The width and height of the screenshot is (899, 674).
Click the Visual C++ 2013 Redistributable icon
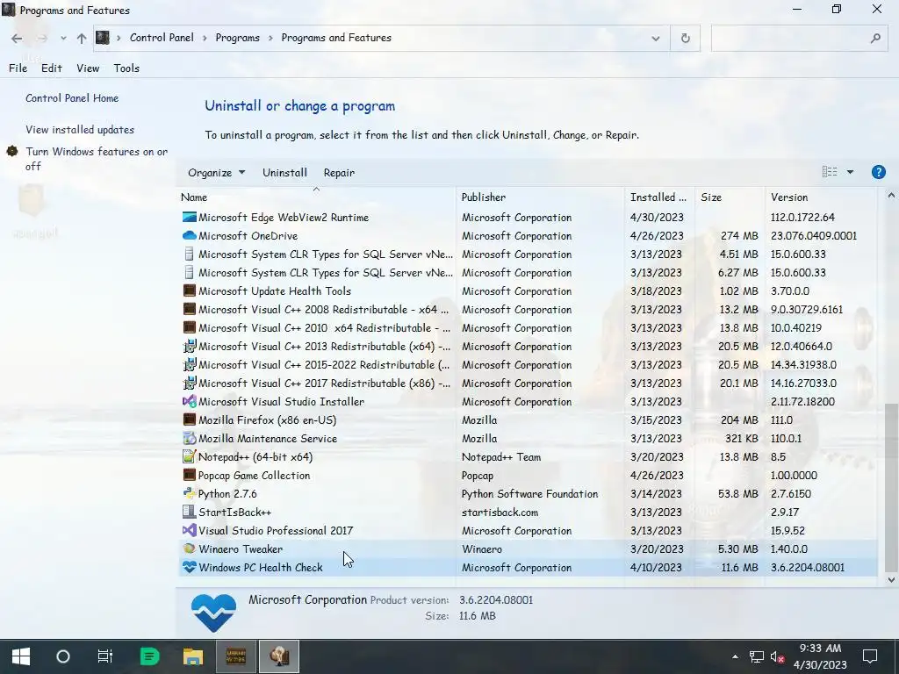[190, 346]
